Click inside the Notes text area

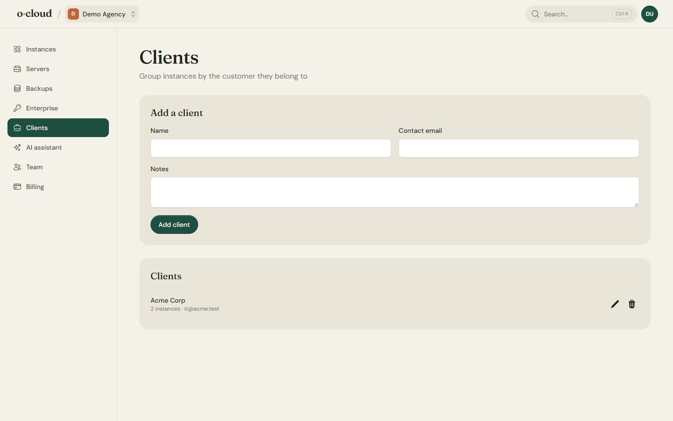coord(395,192)
